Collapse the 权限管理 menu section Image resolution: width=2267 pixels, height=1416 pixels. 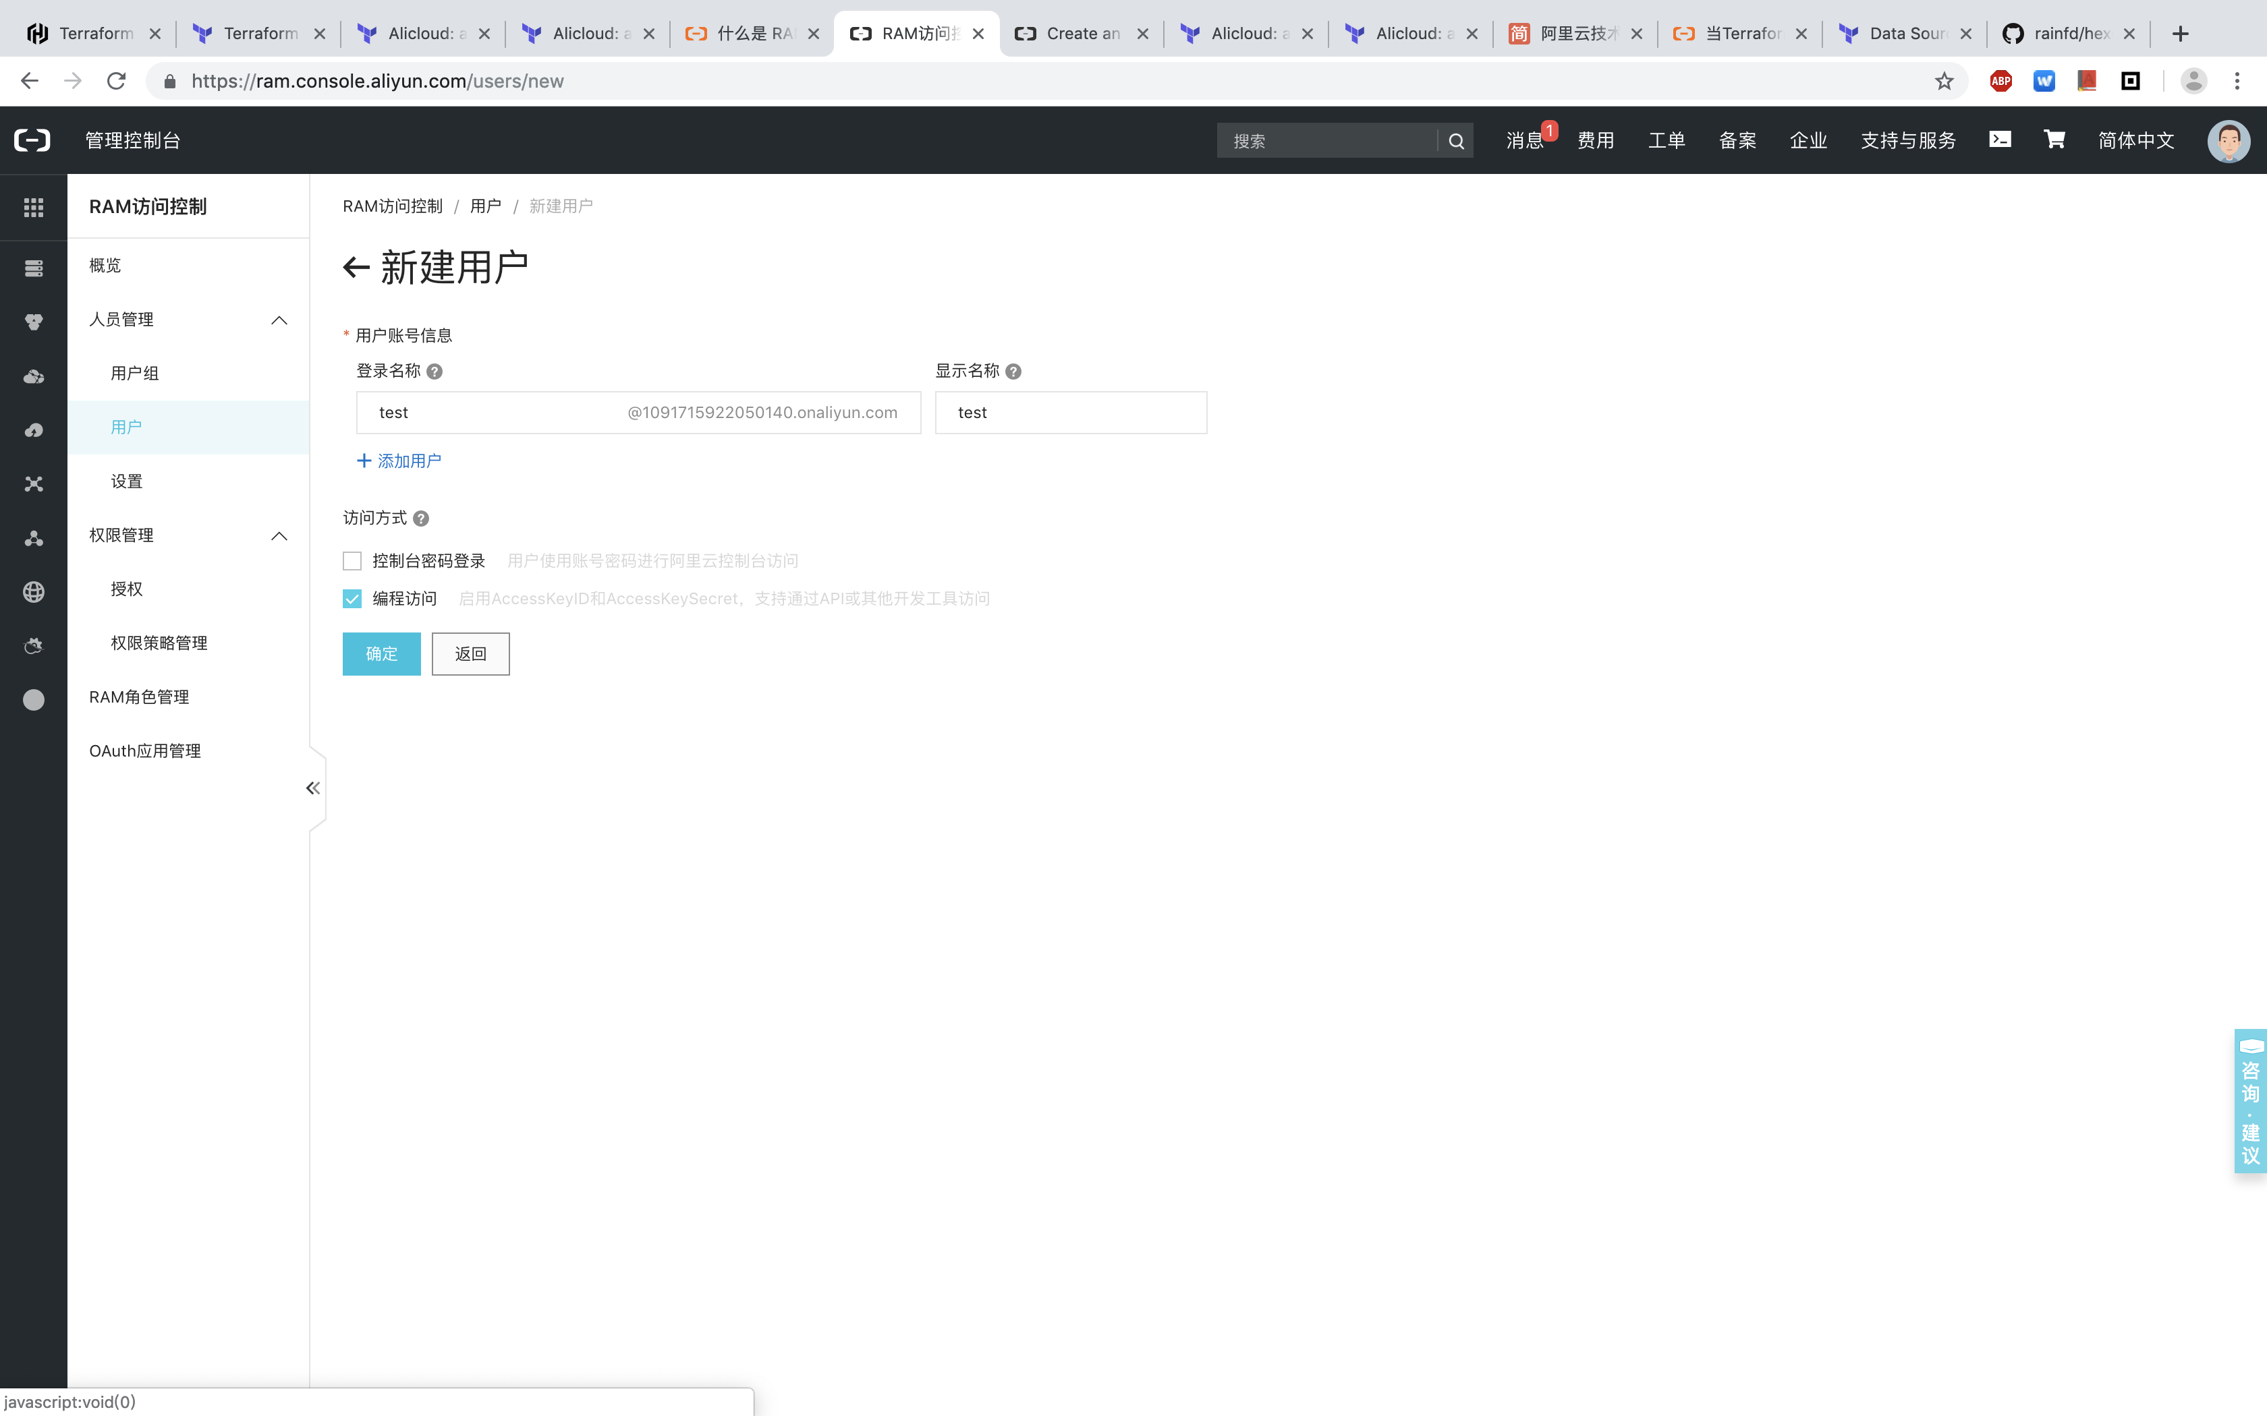click(279, 535)
